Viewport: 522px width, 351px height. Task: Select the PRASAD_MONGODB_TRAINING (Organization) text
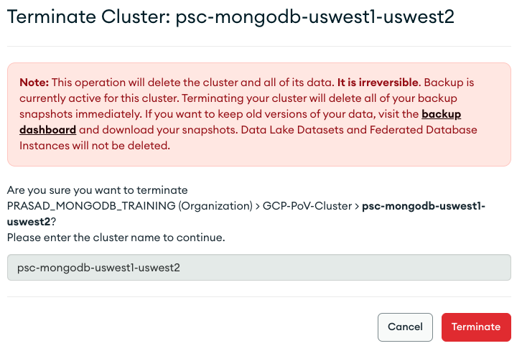click(101, 206)
